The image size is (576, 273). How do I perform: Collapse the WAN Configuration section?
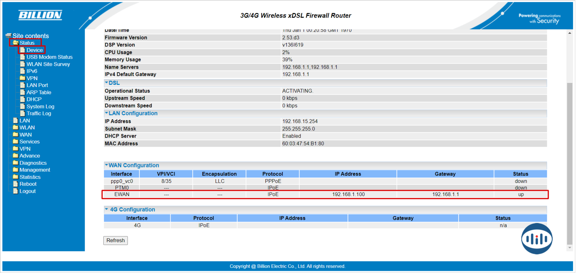point(107,165)
